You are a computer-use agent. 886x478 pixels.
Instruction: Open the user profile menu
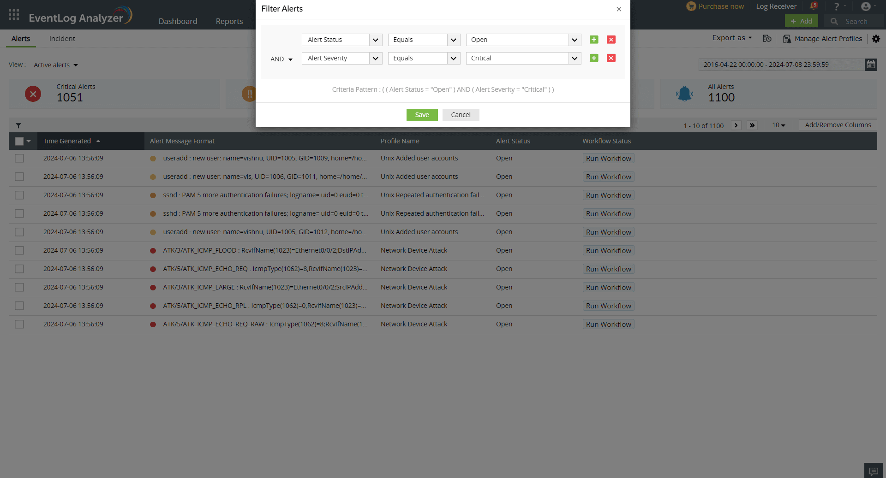[867, 6]
